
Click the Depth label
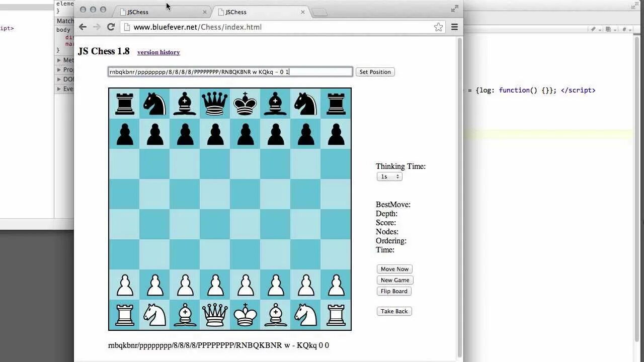[386, 214]
